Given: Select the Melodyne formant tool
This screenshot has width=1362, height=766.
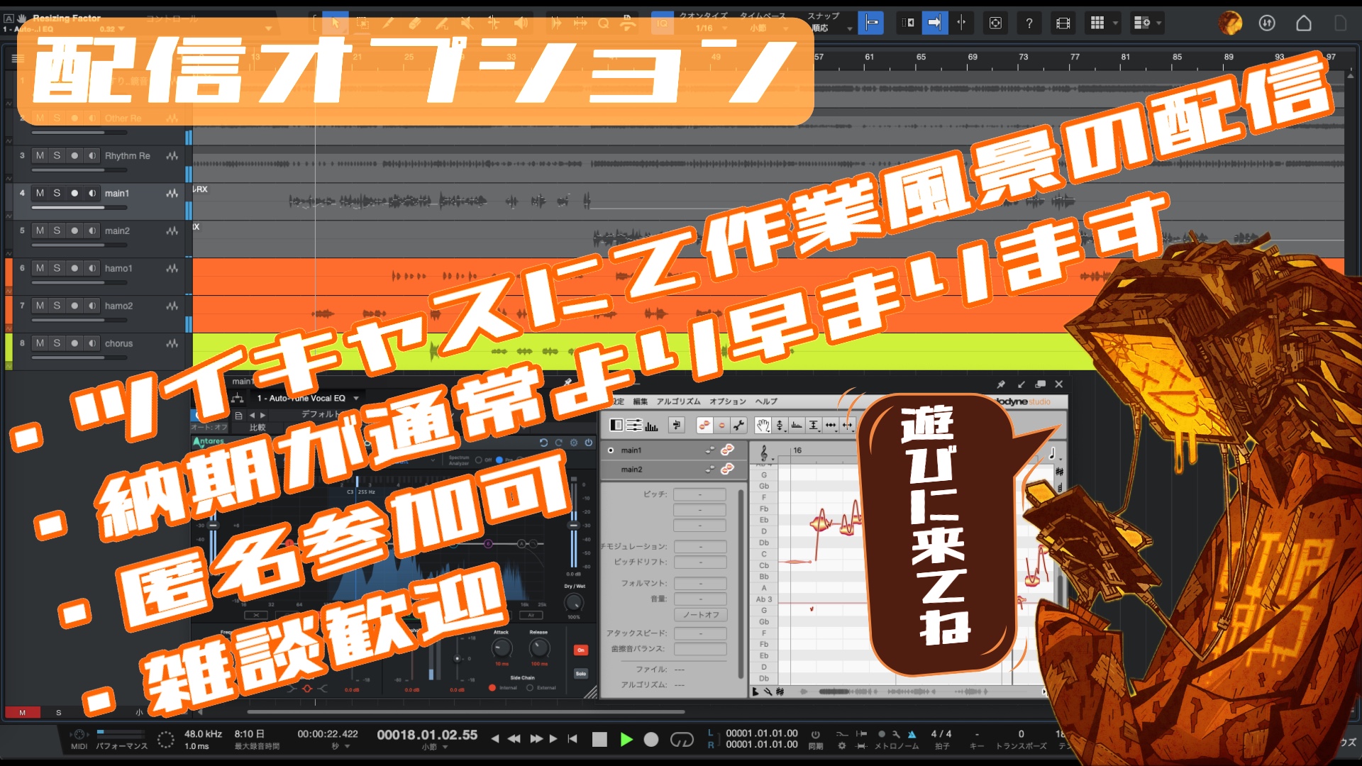Looking at the screenshot, I should pyautogui.click(x=797, y=425).
